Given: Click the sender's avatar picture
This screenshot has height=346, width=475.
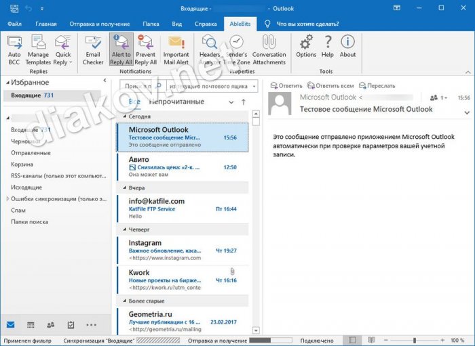Looking at the screenshot, I should [280, 104].
